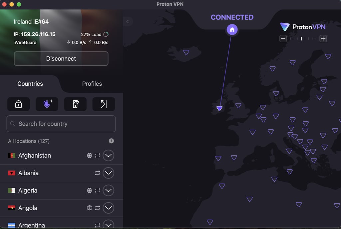This screenshot has height=229, width=341.
Task: Click the France server map marker
Action: [x=252, y=132]
